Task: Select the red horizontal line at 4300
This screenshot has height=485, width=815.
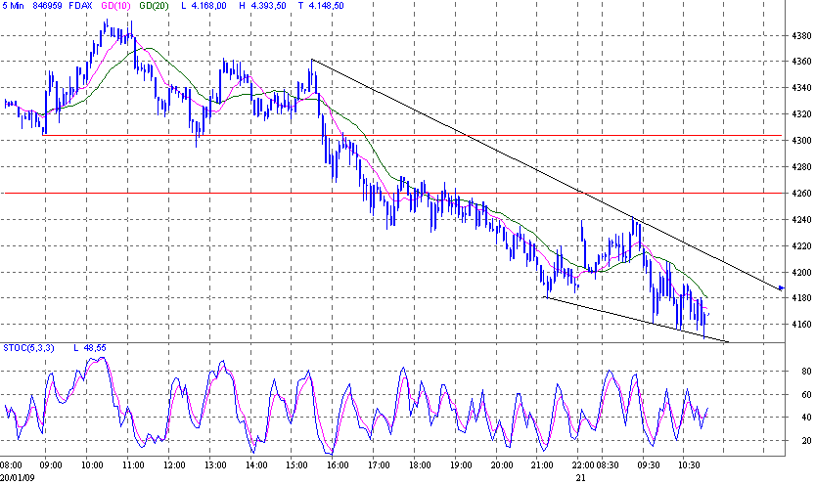Action: (x=412, y=136)
